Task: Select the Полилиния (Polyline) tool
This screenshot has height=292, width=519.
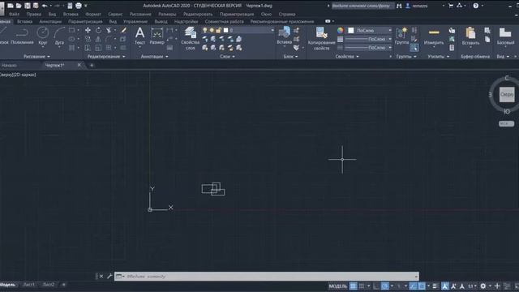Action: (x=22, y=36)
